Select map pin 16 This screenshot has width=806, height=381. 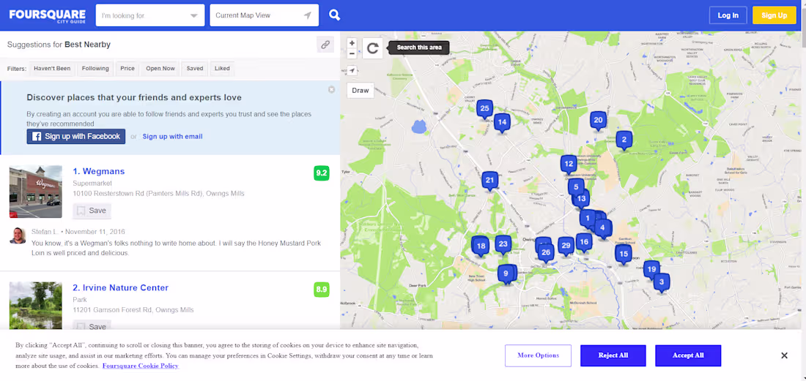pos(584,242)
